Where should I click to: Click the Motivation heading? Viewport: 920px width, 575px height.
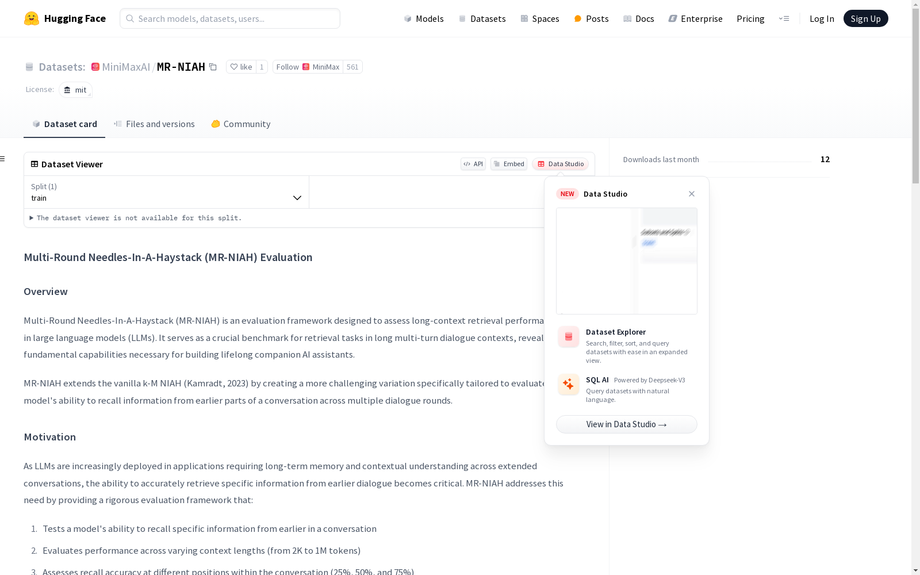pos(49,437)
